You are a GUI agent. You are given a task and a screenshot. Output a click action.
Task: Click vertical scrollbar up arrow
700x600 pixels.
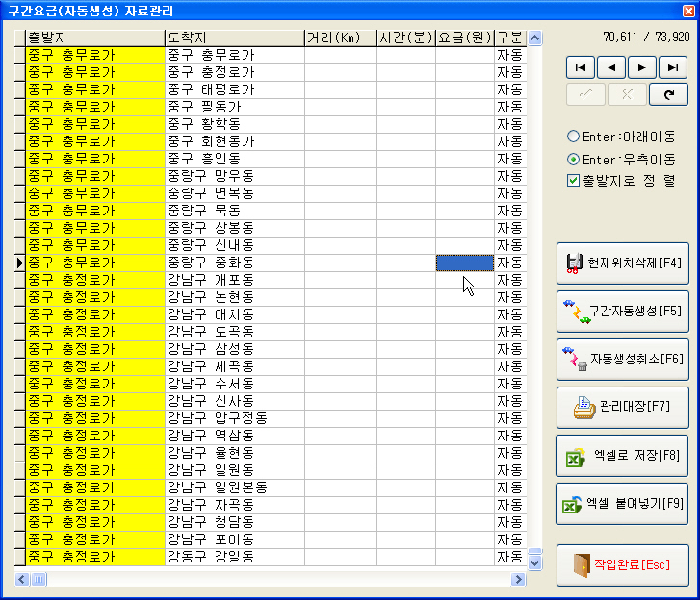pyautogui.click(x=534, y=38)
